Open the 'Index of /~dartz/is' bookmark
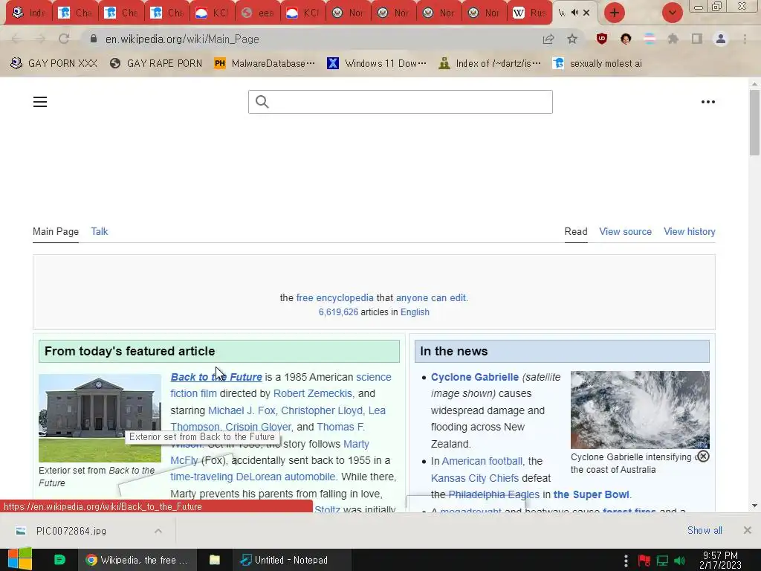Viewport: 761px width, 571px height. point(489,63)
